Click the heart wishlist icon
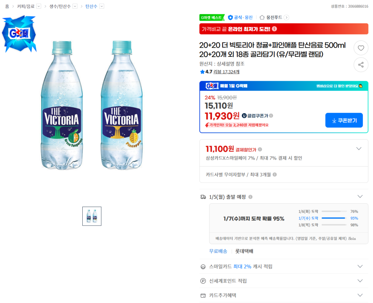373x303 pixels. pyautogui.click(x=361, y=48)
